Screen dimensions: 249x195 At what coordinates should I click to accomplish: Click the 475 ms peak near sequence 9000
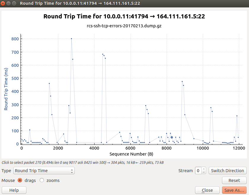tap(182, 81)
